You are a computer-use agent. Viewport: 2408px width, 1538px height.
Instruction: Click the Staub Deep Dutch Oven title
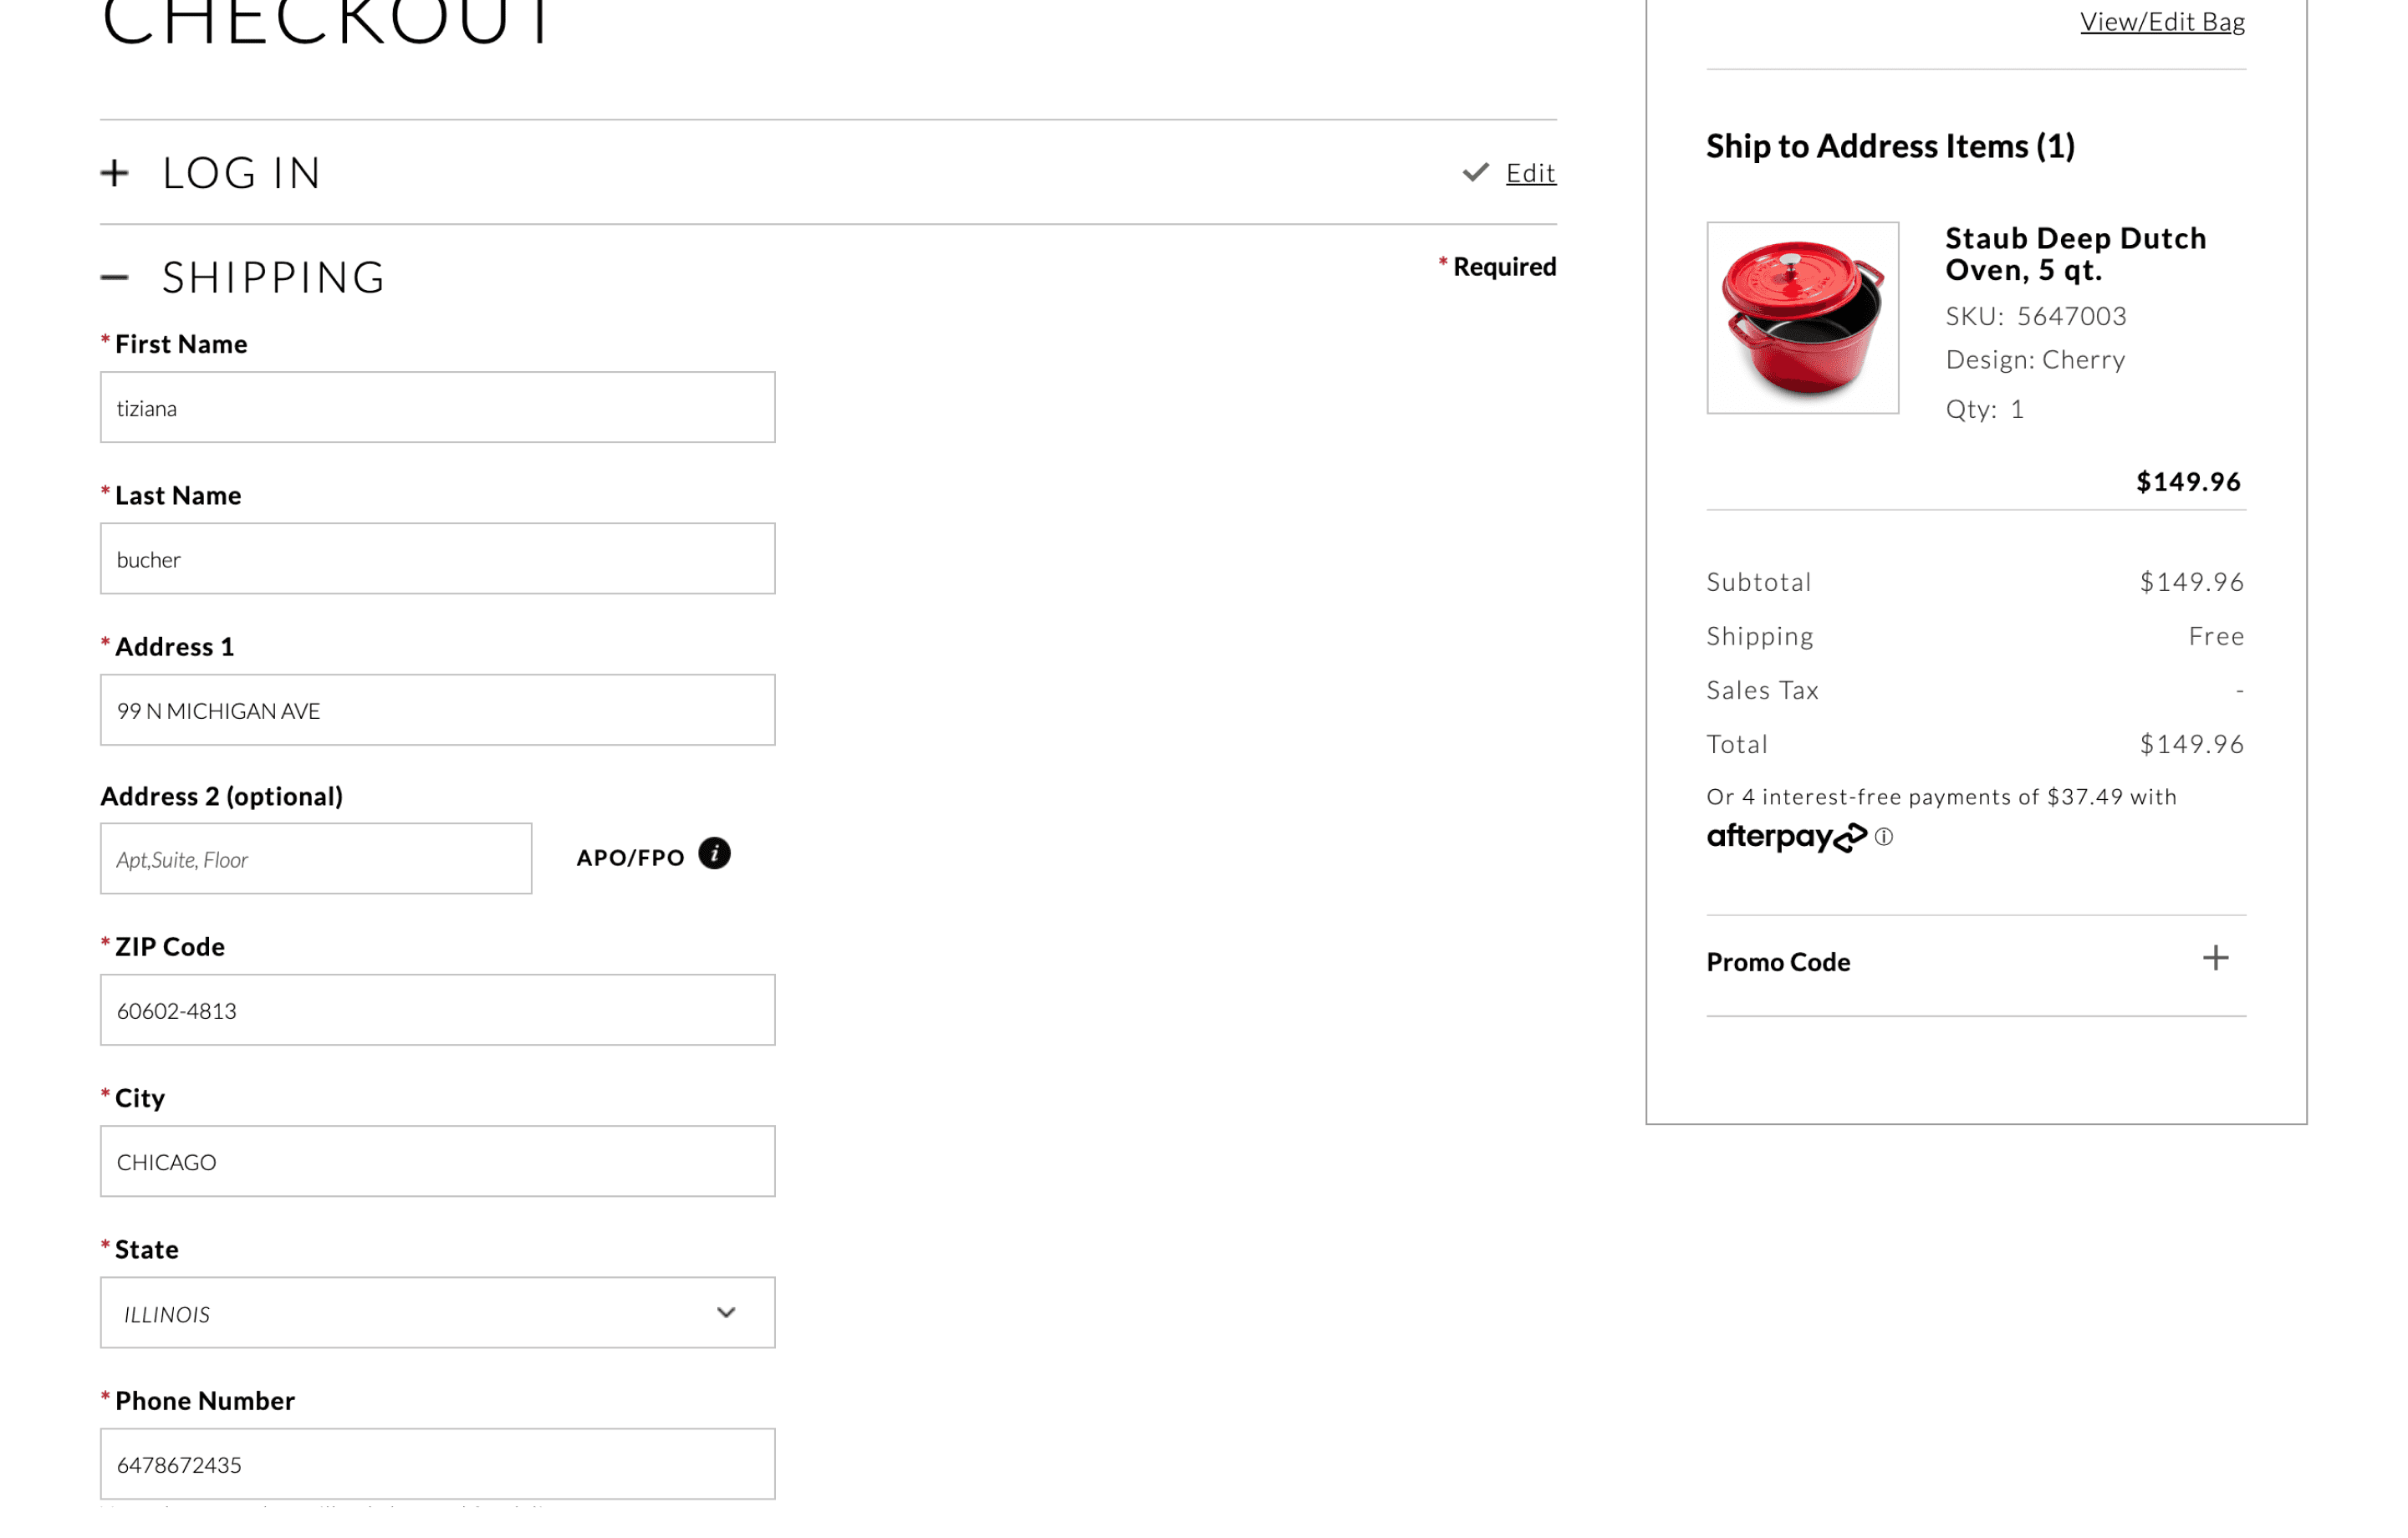tap(2075, 254)
